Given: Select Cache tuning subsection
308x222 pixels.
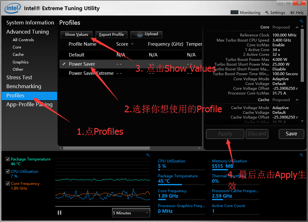Looking at the screenshot, I should pos(18,55).
